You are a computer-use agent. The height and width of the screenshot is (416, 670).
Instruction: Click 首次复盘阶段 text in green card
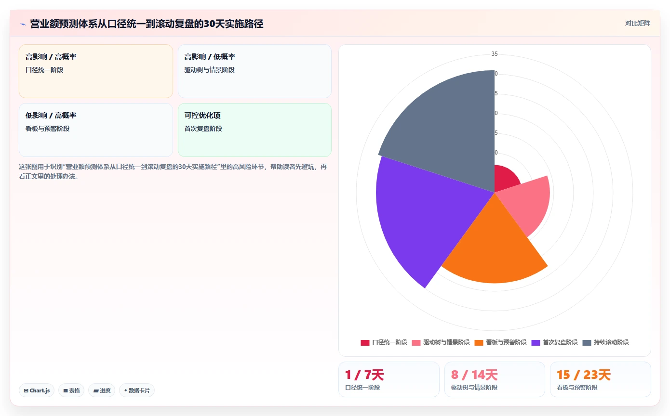coord(203,129)
